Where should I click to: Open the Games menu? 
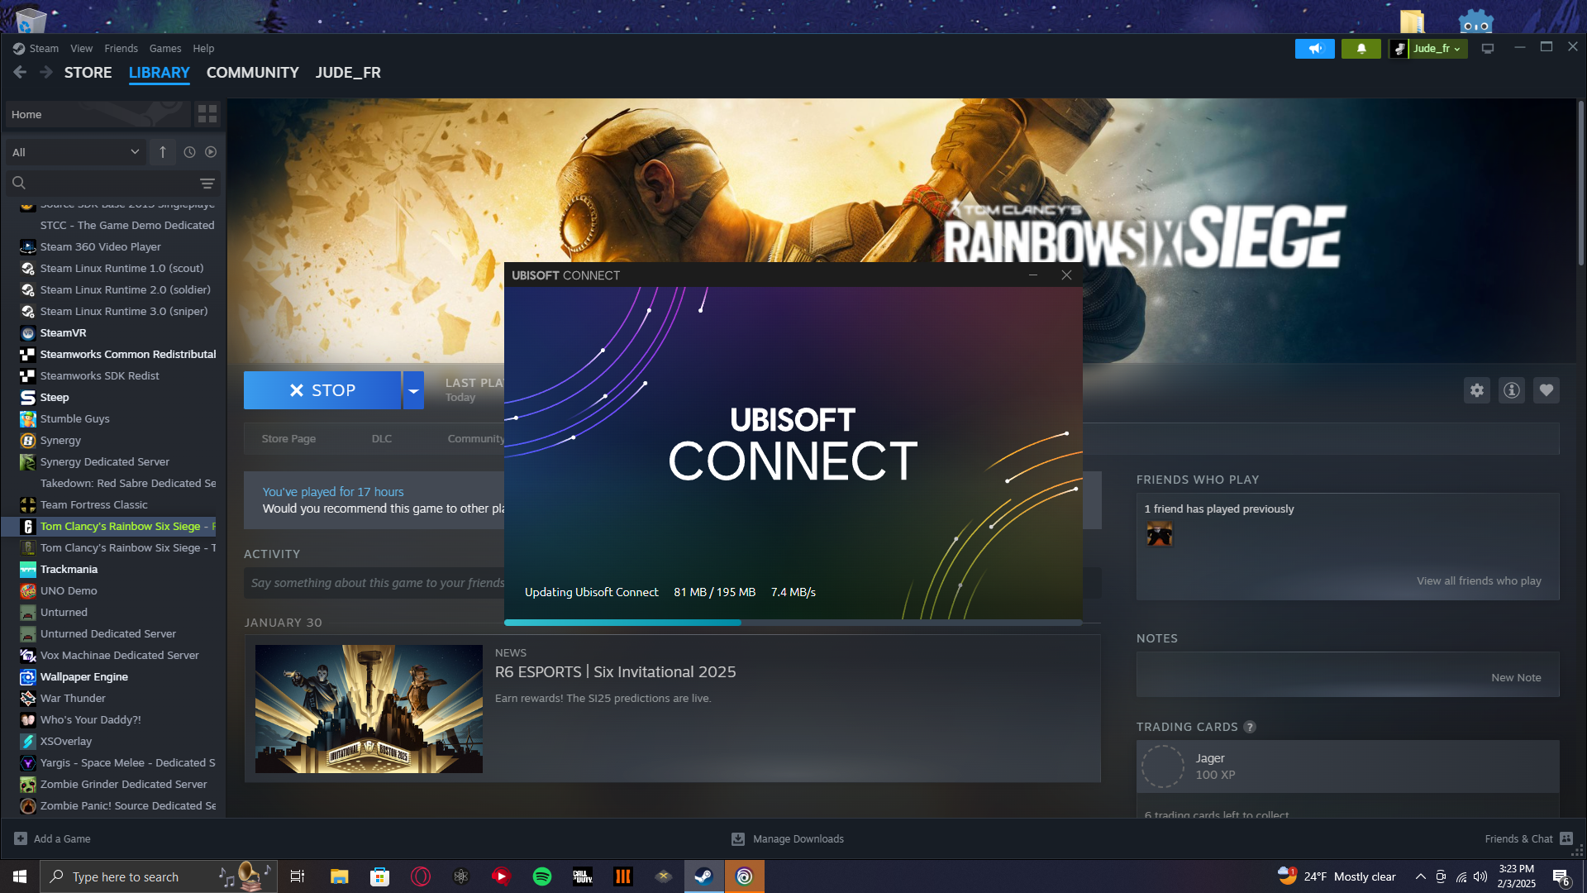[x=165, y=49]
